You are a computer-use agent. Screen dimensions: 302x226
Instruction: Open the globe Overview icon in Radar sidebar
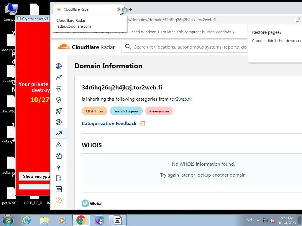[x=59, y=66]
